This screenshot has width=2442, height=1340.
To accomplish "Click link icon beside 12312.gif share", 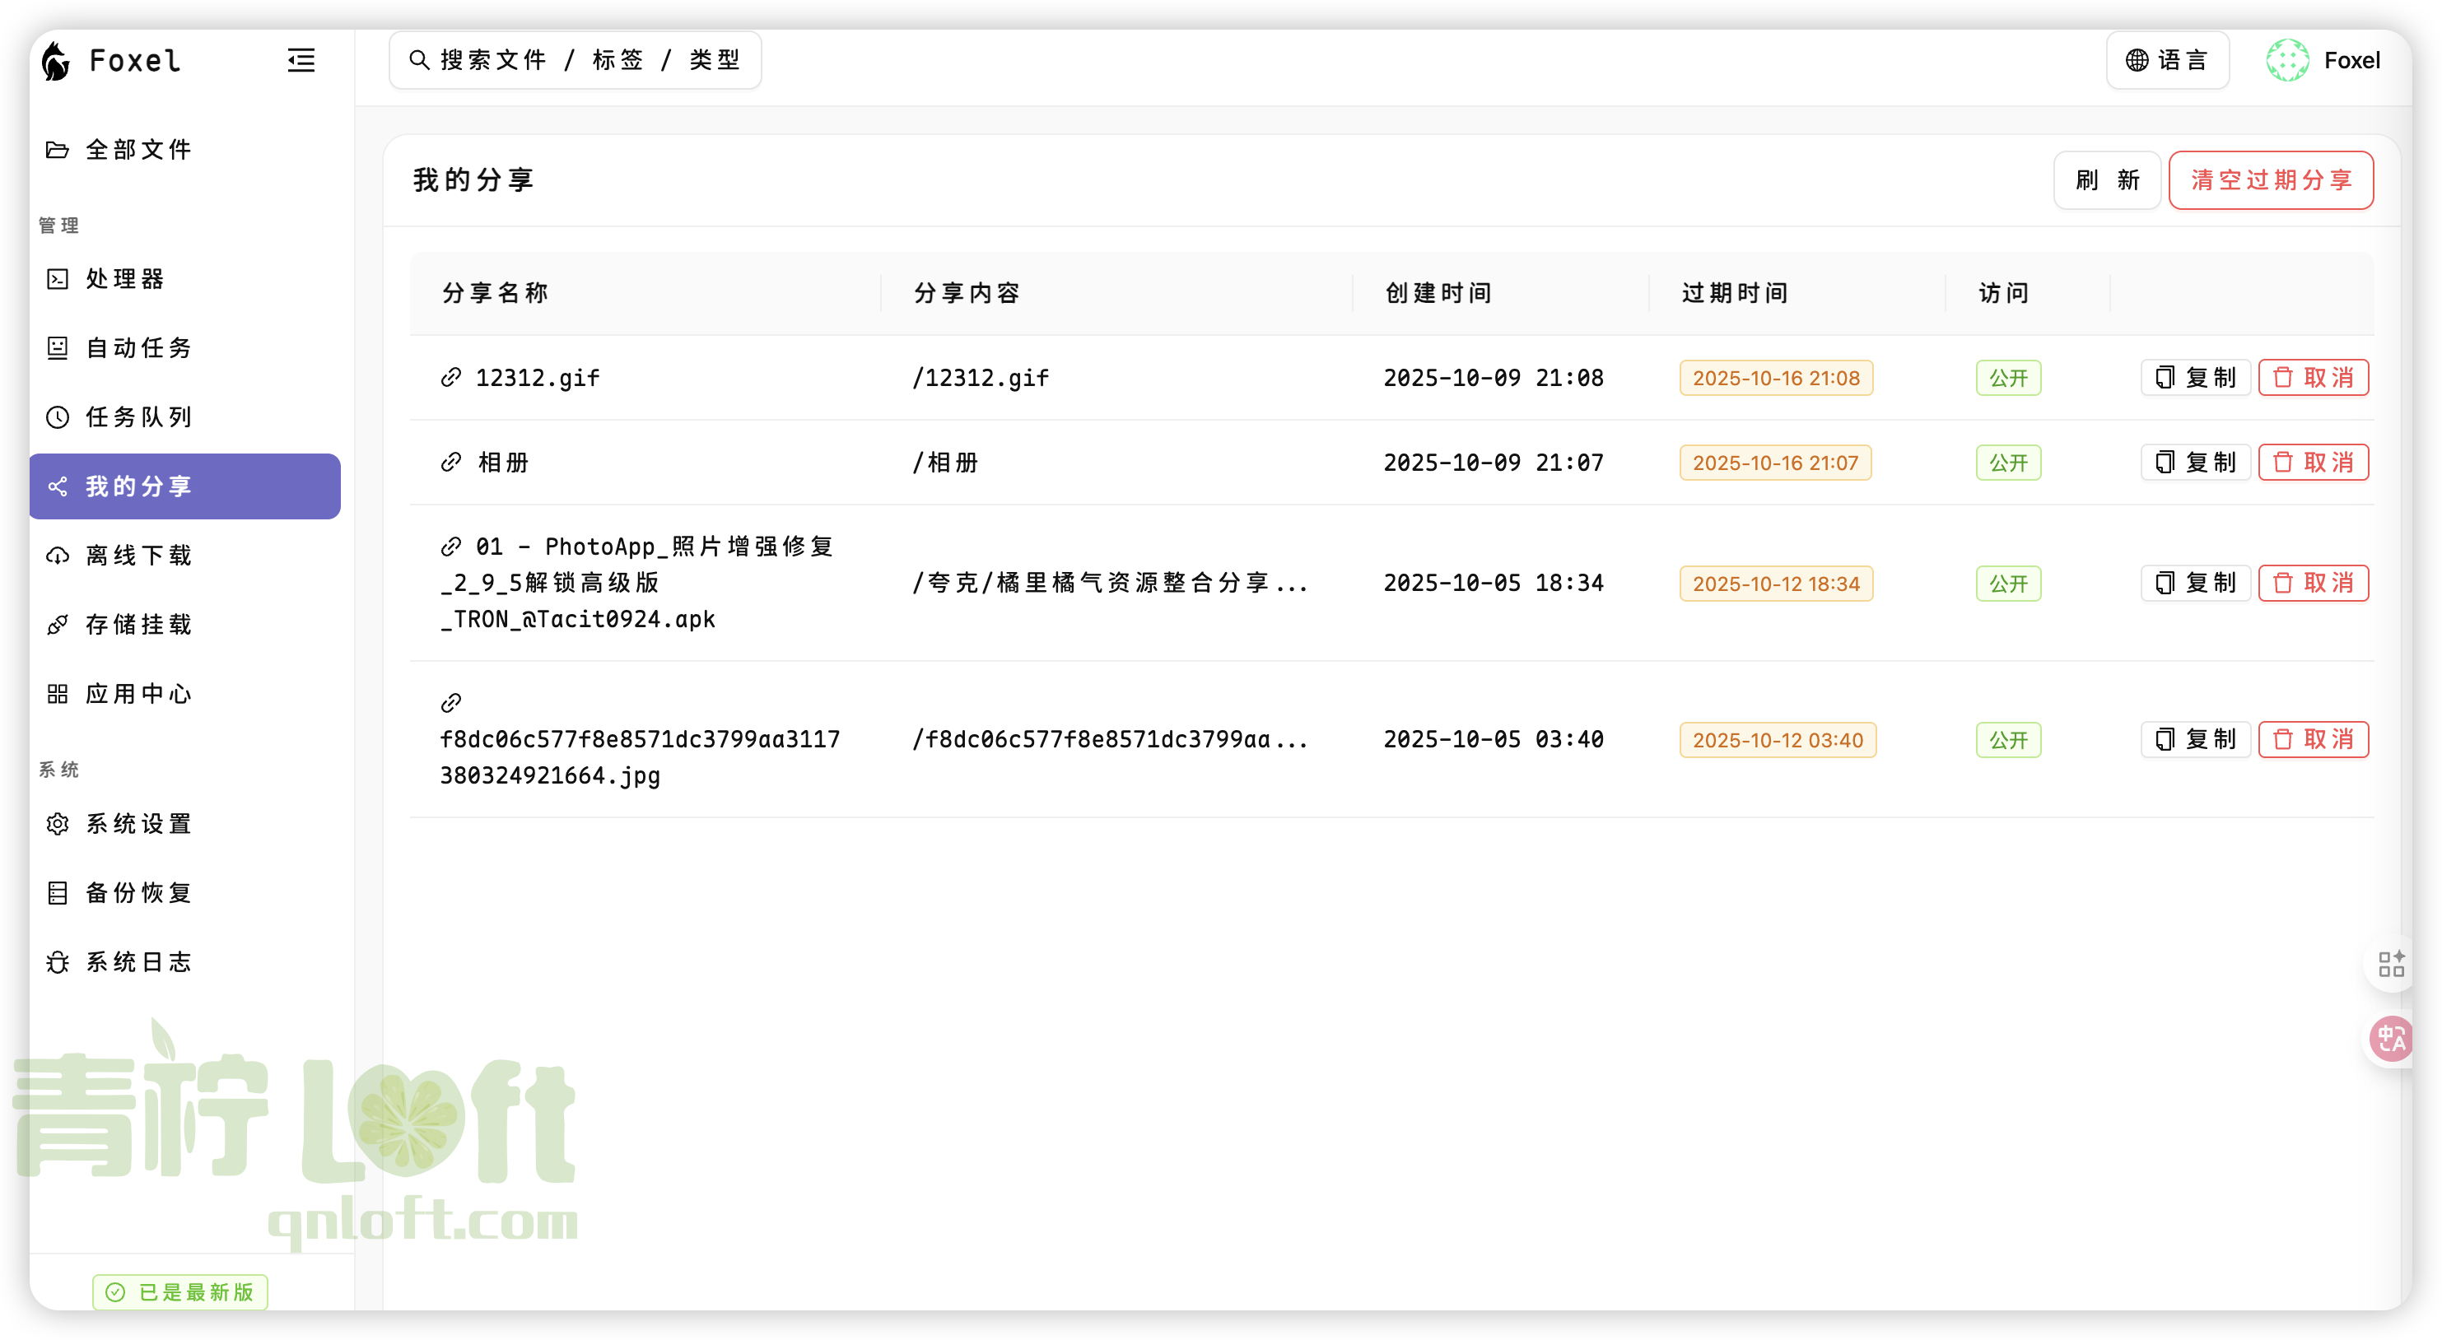I will point(451,377).
